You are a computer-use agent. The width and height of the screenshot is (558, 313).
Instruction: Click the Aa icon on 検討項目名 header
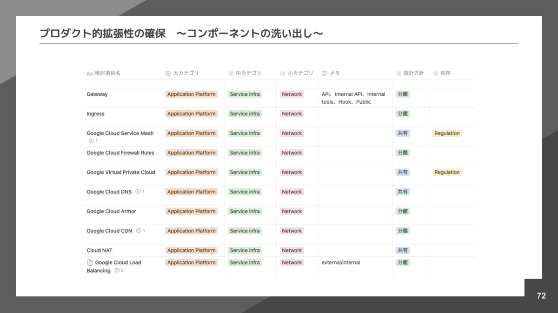pos(89,73)
